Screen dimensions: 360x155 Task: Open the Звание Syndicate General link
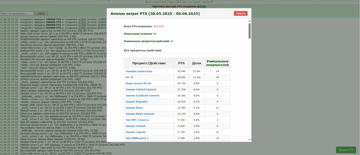(142, 96)
